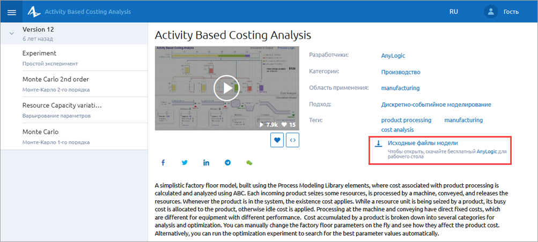Image resolution: width=538 pixels, height=242 pixels.
Task: Click the download arrow icon
Action: (x=378, y=144)
